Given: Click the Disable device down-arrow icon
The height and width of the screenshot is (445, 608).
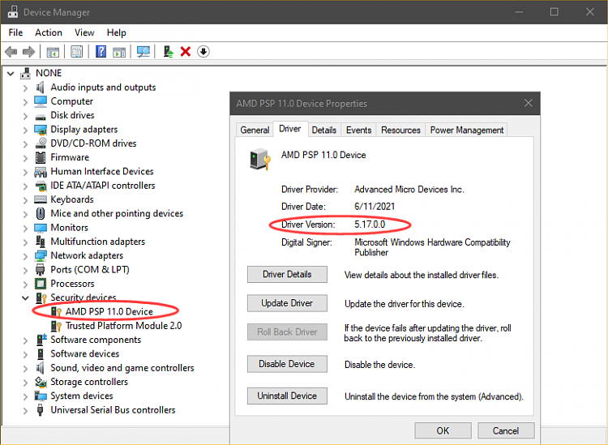Looking at the screenshot, I should pos(203,51).
